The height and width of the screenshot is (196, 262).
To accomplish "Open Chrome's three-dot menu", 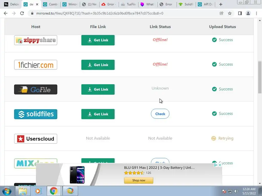I will (256, 13).
